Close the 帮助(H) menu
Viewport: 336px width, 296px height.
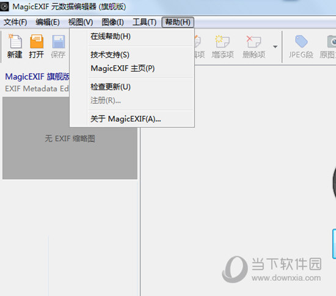coord(178,22)
